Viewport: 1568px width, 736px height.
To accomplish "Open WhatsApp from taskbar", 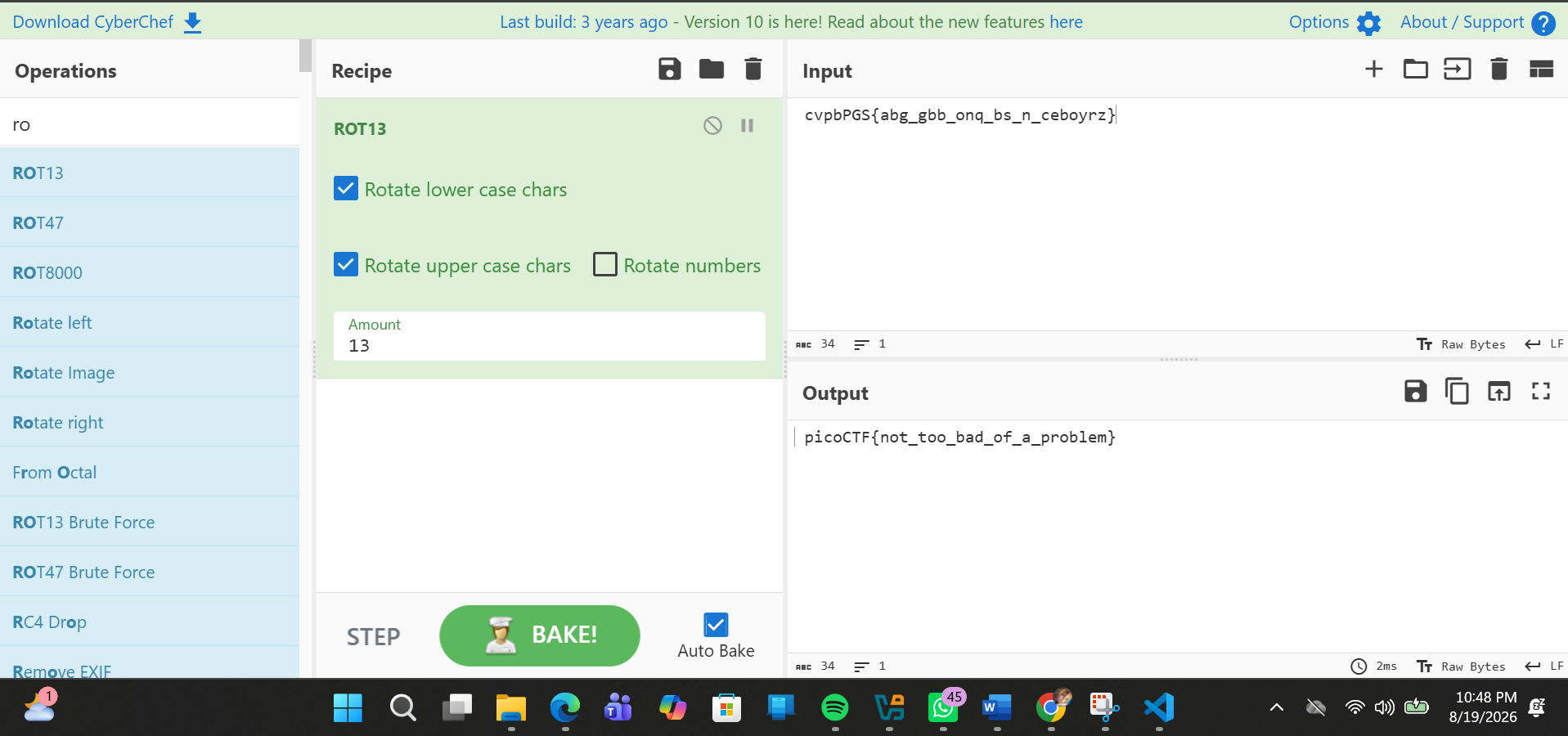I will pyautogui.click(x=943, y=707).
